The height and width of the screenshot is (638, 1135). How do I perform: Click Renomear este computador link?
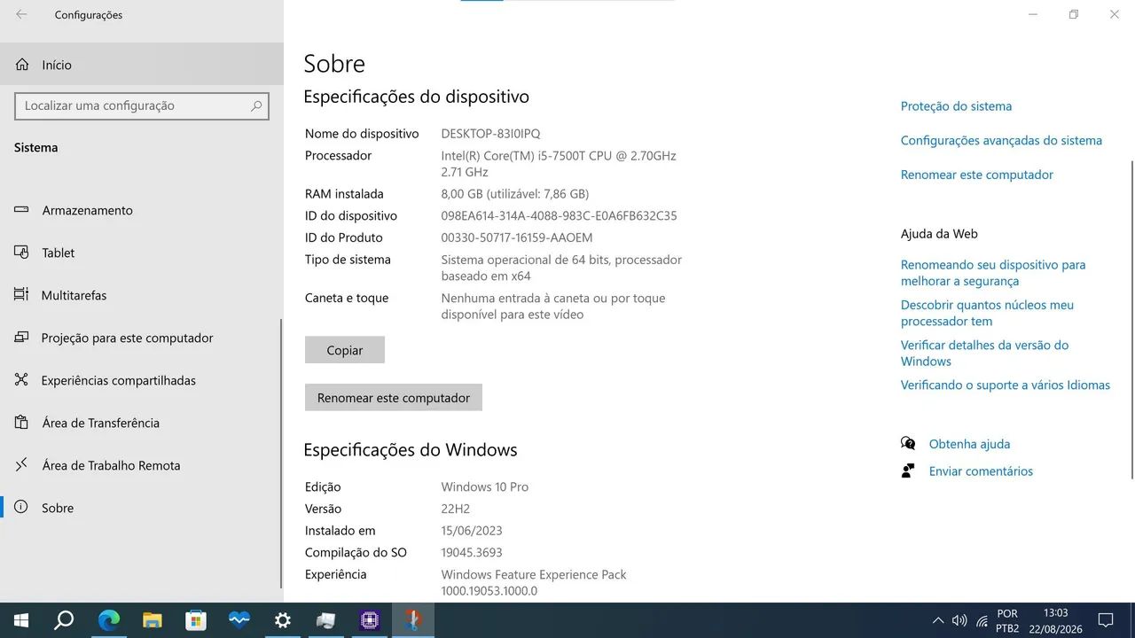tap(977, 175)
